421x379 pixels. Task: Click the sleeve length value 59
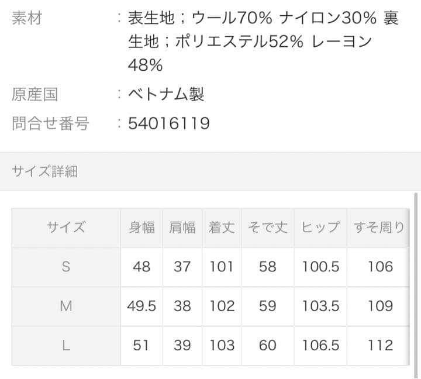(x=267, y=306)
